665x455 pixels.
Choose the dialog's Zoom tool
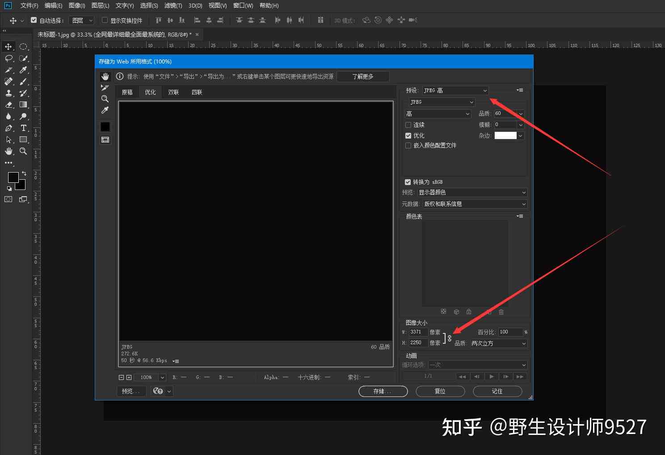coord(105,99)
